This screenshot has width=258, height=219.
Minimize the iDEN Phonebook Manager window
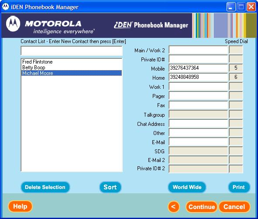[x=231, y=7]
